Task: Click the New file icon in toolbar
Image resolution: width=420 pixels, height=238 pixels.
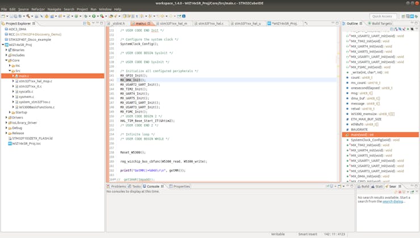Action: pos(3,16)
